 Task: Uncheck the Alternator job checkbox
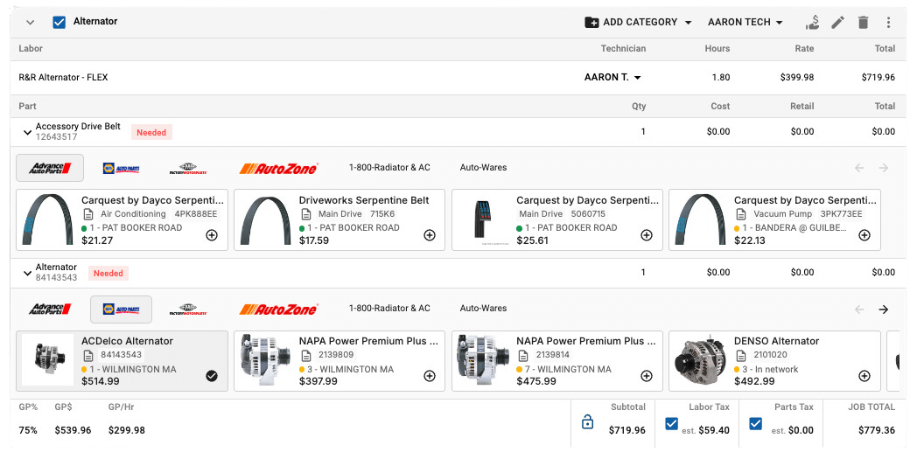(59, 22)
